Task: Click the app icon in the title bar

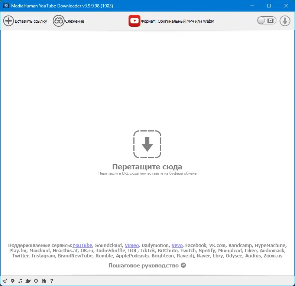Action: coord(6,6)
